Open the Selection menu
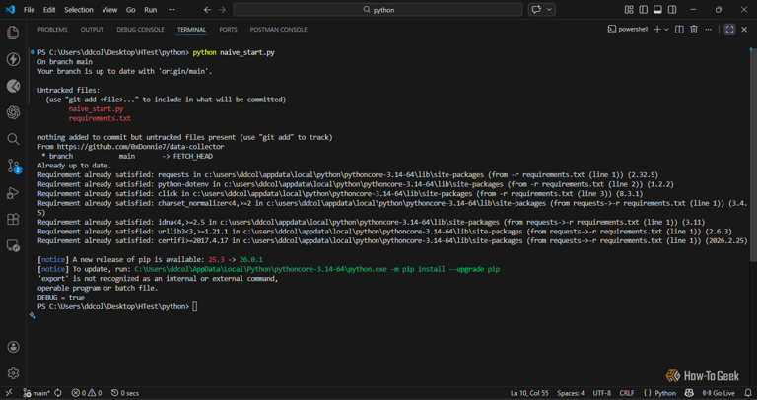This screenshot has width=757, height=400. [x=79, y=10]
